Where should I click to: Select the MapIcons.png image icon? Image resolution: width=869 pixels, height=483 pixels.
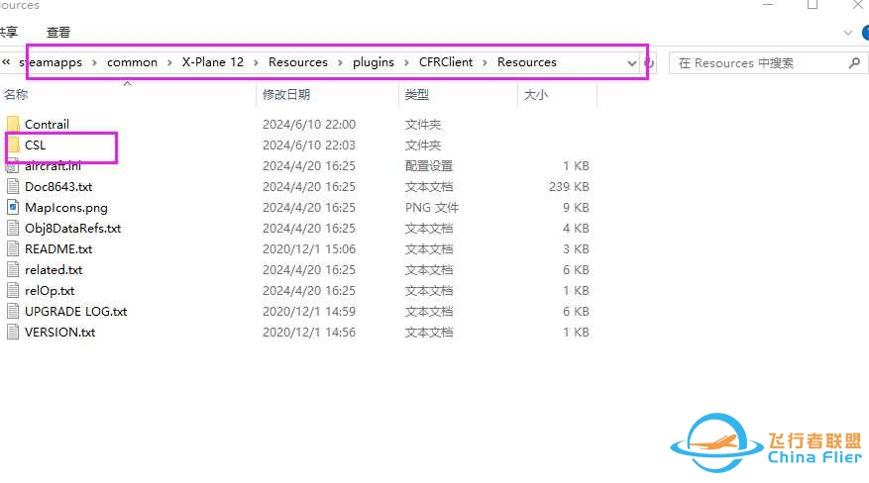13,208
